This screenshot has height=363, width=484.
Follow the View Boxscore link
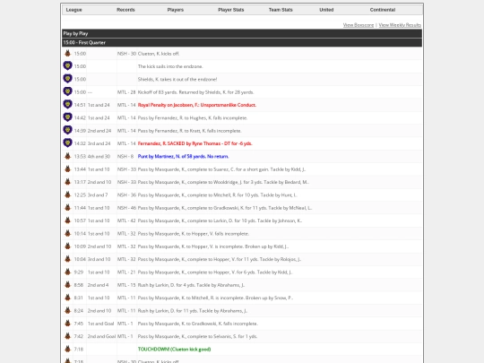(x=359, y=25)
